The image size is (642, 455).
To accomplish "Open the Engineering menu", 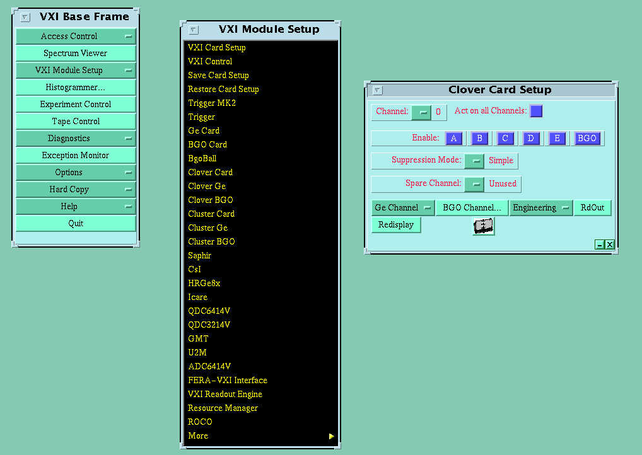I will point(540,208).
